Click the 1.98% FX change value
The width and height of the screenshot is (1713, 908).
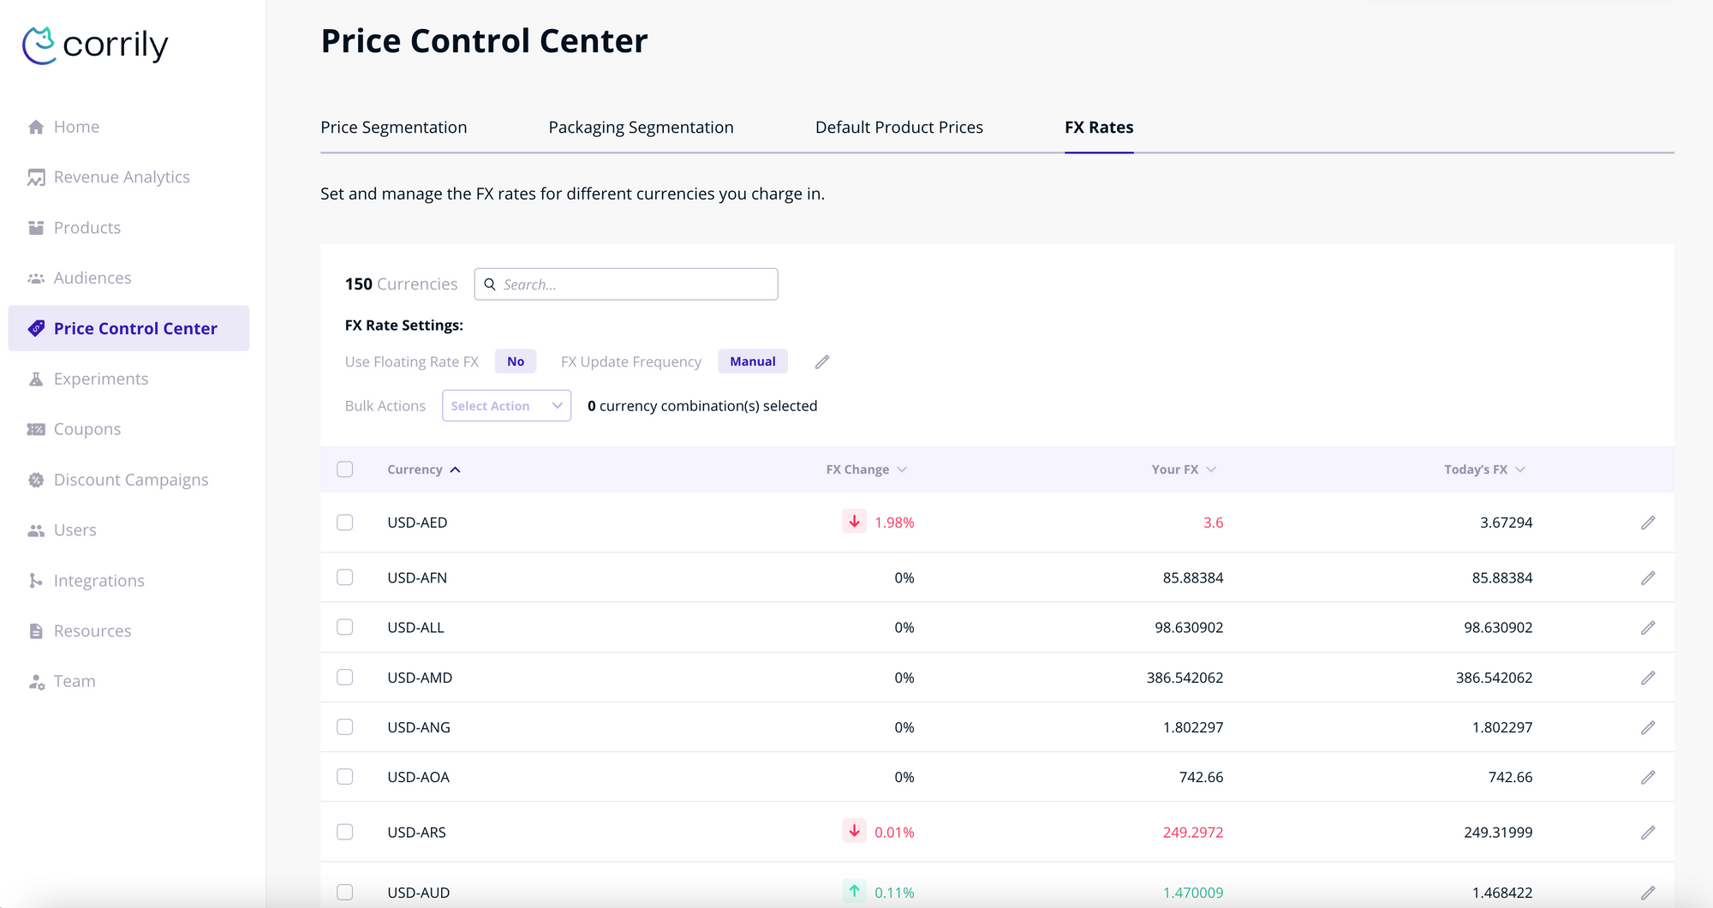point(894,523)
